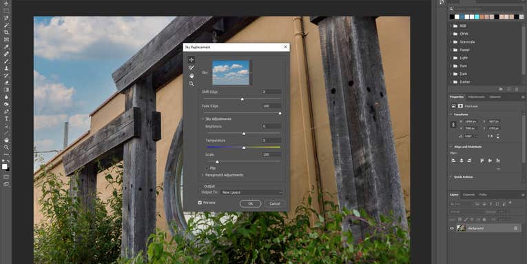
Task: Click the foreground color swatch in toolbar
Action: coord(5,167)
